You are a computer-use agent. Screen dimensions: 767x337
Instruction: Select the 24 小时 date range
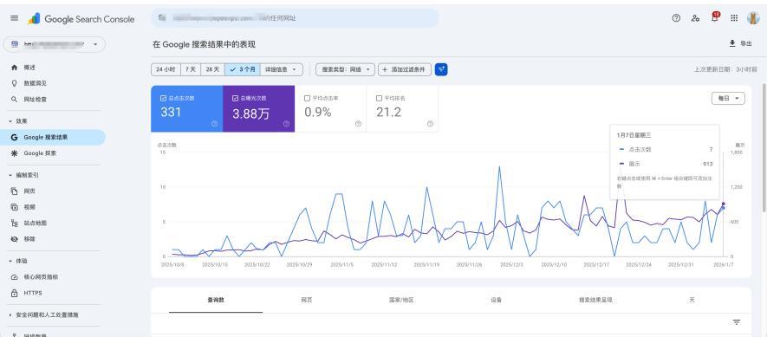tap(166, 69)
